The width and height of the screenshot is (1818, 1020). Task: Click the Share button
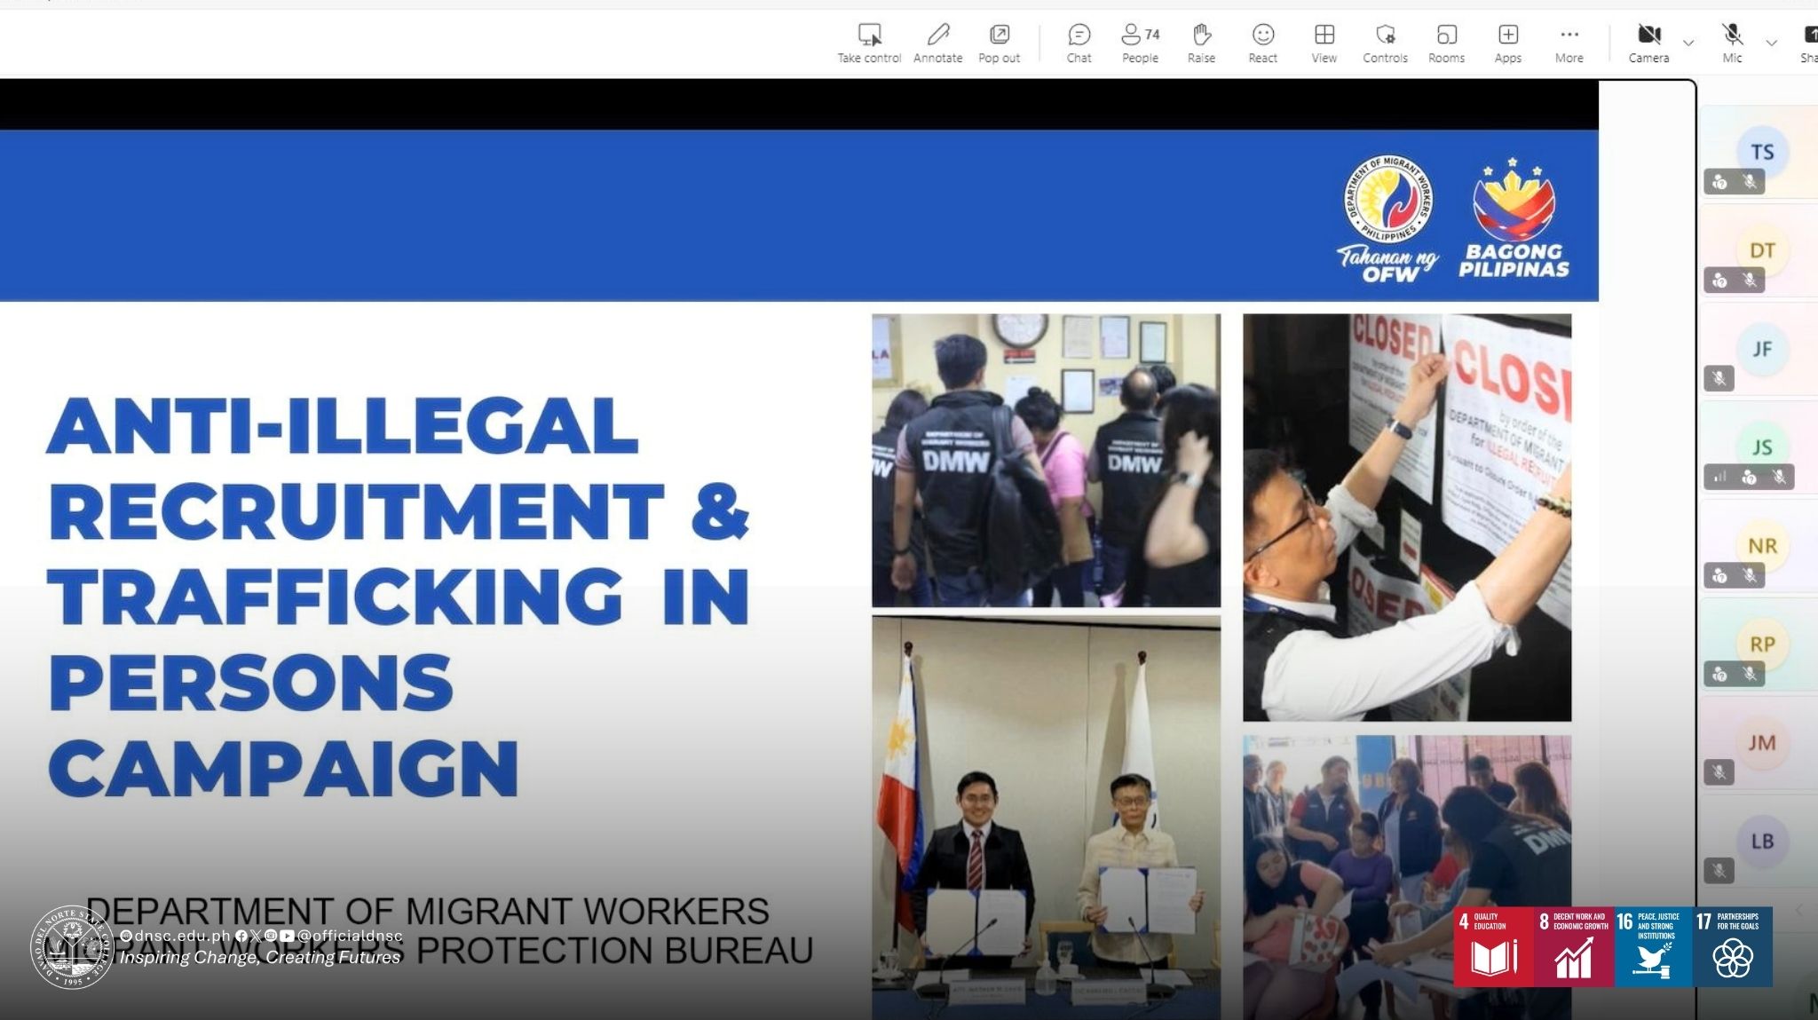1809,43
